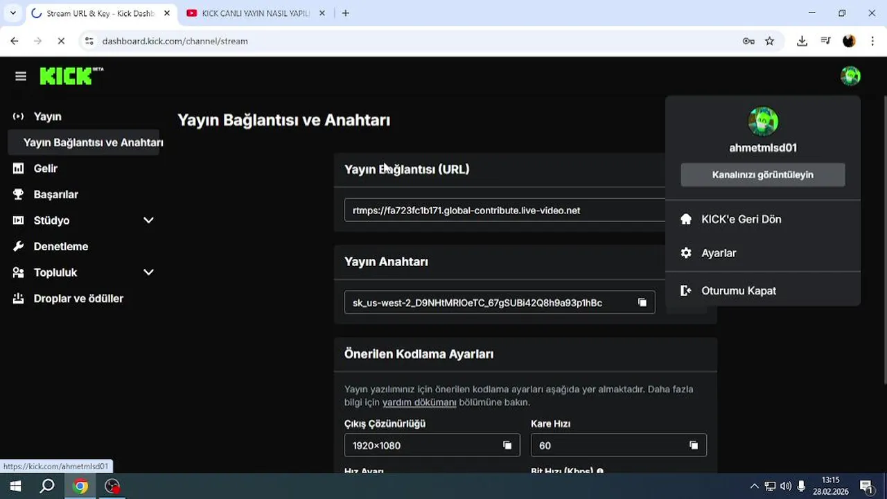Open Chrome downloads icon
This screenshot has height=499, width=887.
802,41
